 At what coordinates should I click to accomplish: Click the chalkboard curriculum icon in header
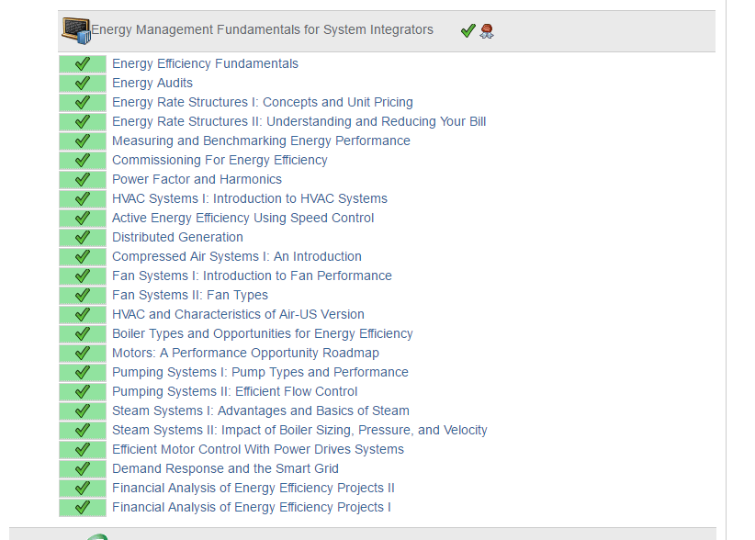click(x=75, y=30)
